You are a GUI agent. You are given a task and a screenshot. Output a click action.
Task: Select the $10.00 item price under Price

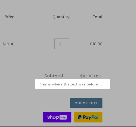click(8, 44)
